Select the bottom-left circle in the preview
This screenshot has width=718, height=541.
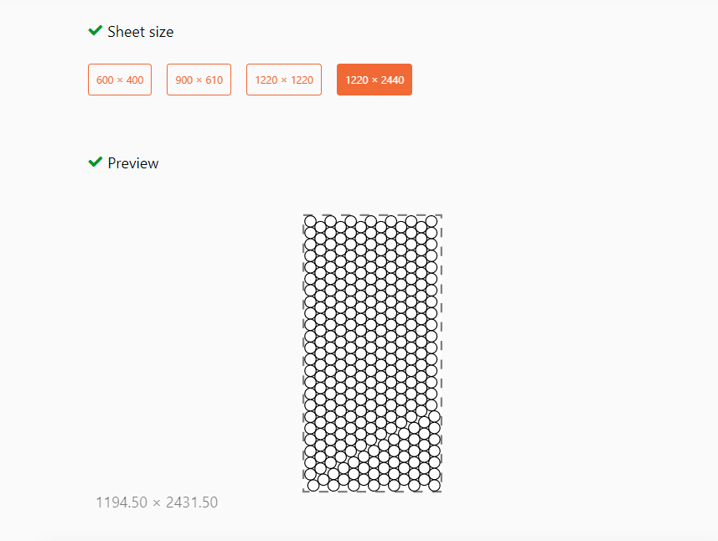click(313, 485)
